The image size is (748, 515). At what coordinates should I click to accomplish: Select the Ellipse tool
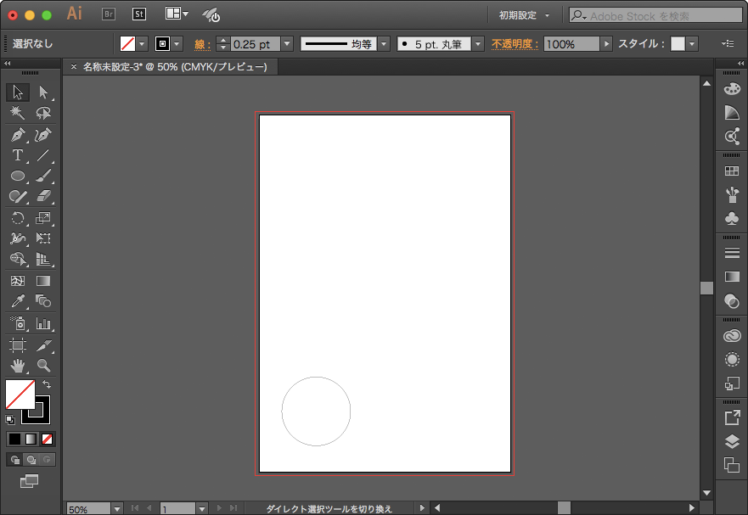tap(18, 176)
